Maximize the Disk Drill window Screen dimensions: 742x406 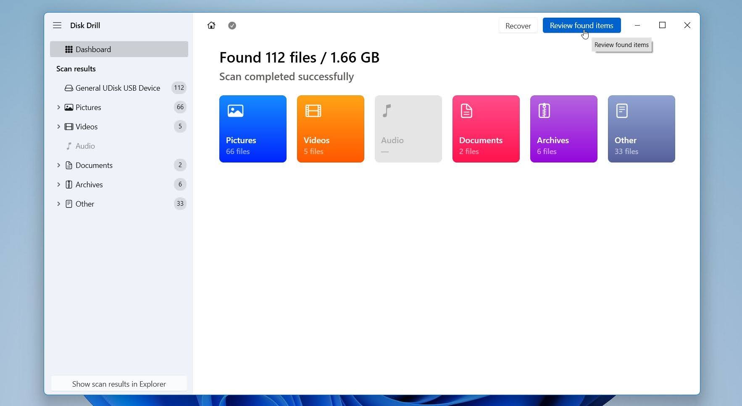click(662, 25)
